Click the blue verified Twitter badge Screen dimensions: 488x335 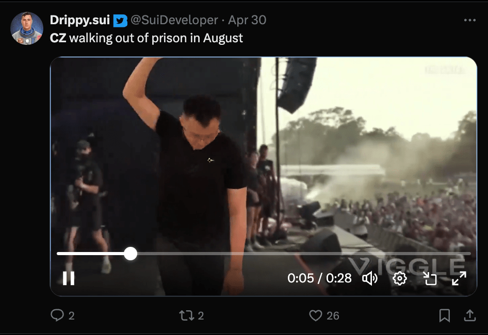120,20
